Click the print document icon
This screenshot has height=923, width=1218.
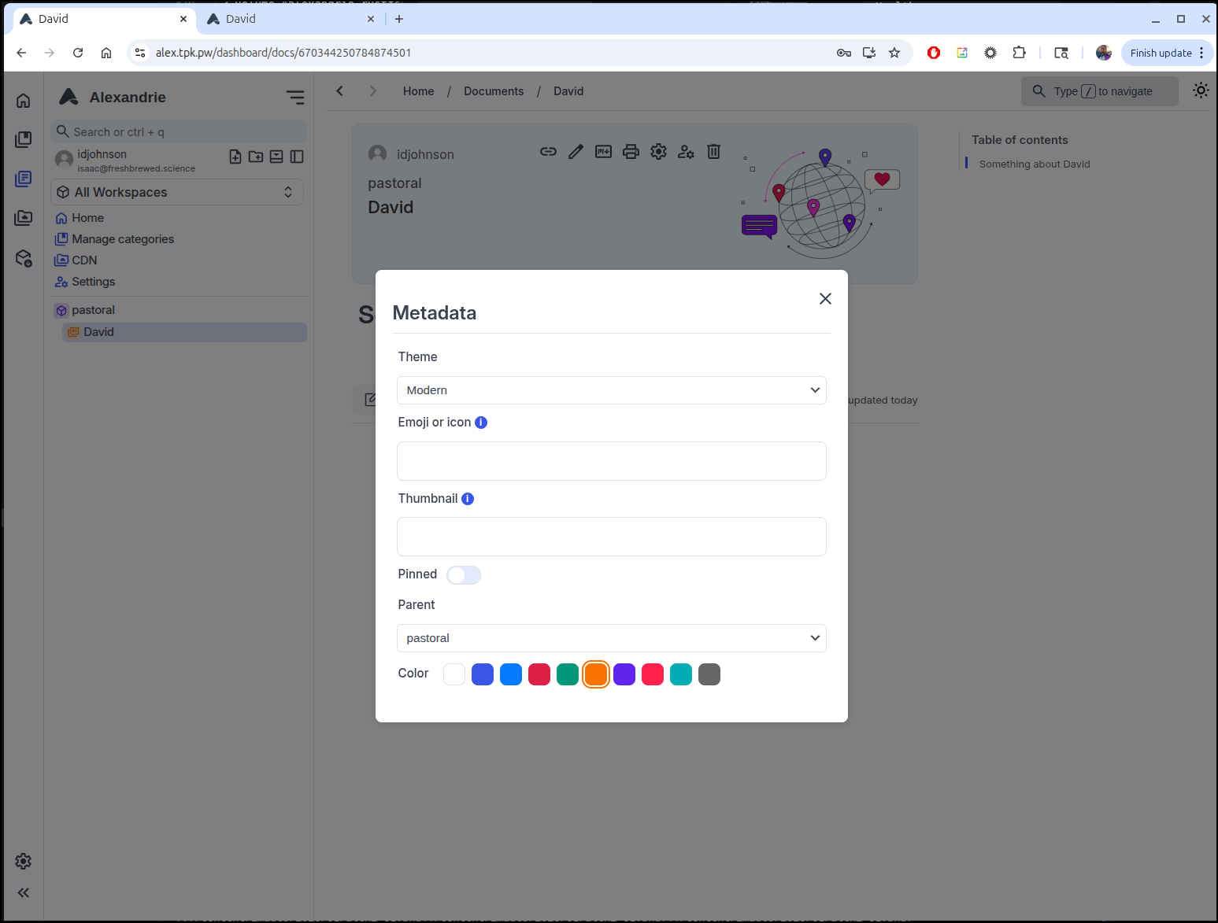(631, 152)
